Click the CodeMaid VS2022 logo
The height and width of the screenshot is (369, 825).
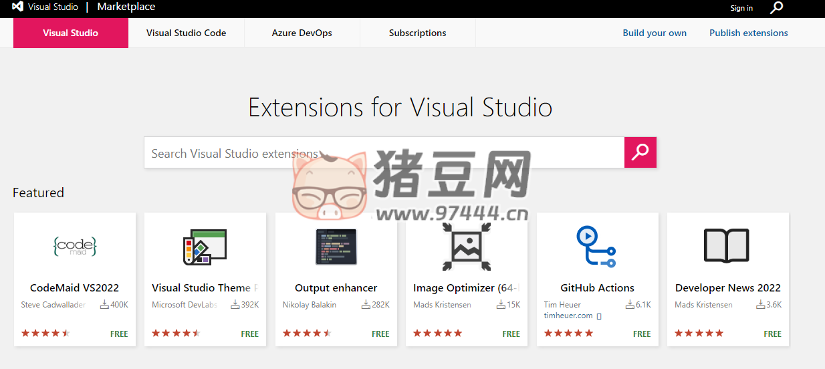point(75,247)
